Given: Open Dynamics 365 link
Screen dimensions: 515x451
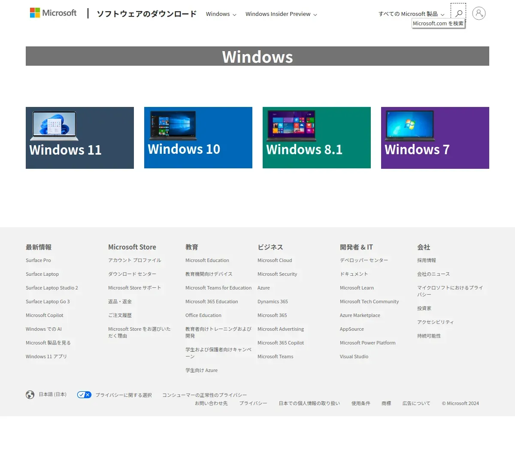Looking at the screenshot, I should click(273, 302).
